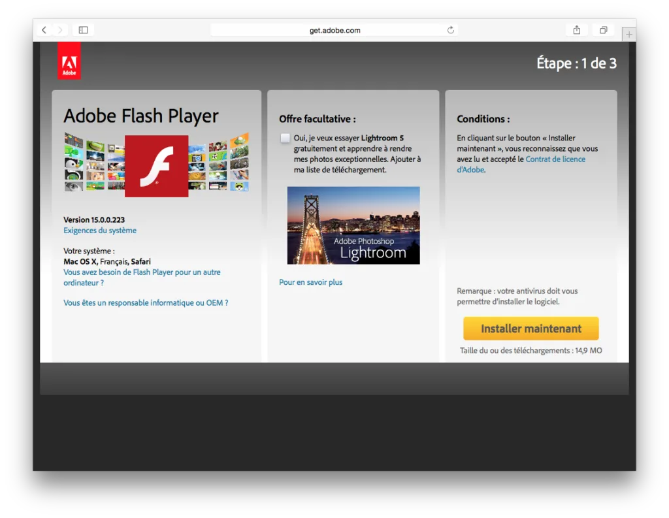Click the 'Version 15.0.0.223' text

tap(94, 219)
